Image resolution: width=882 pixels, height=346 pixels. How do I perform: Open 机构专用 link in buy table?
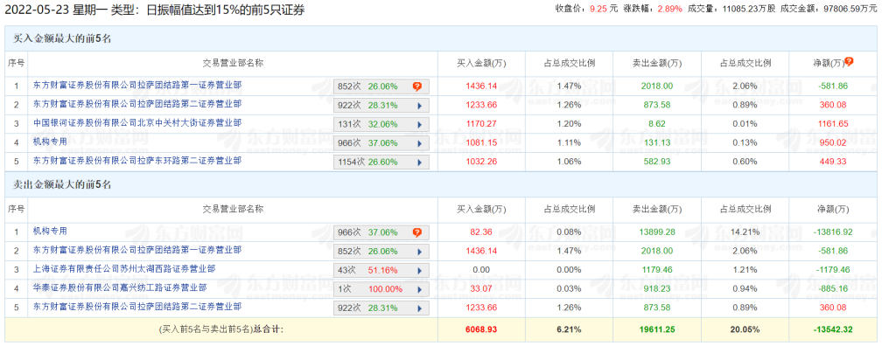point(50,142)
